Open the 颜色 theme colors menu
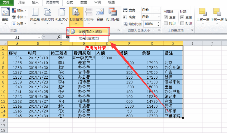The image size is (227, 133). (x=19, y=10)
